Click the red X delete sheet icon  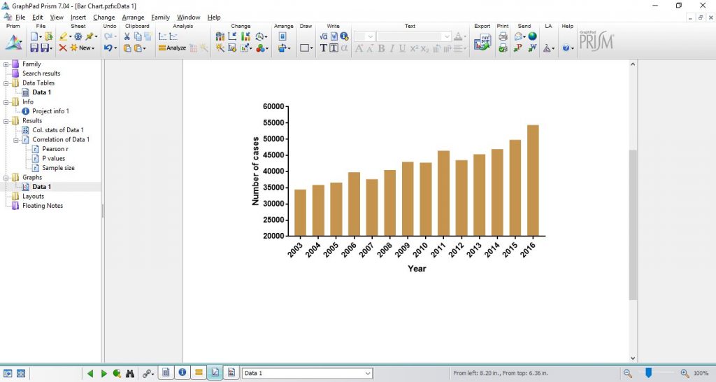[x=63, y=48]
